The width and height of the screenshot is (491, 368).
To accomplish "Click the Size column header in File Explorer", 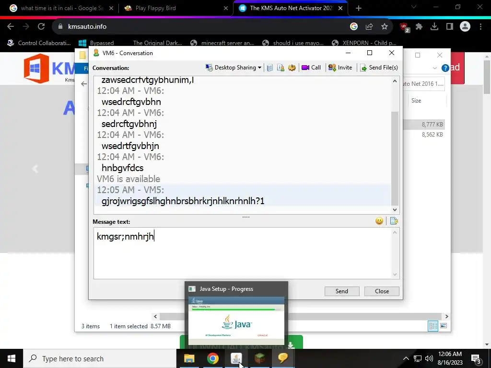I will (416, 101).
